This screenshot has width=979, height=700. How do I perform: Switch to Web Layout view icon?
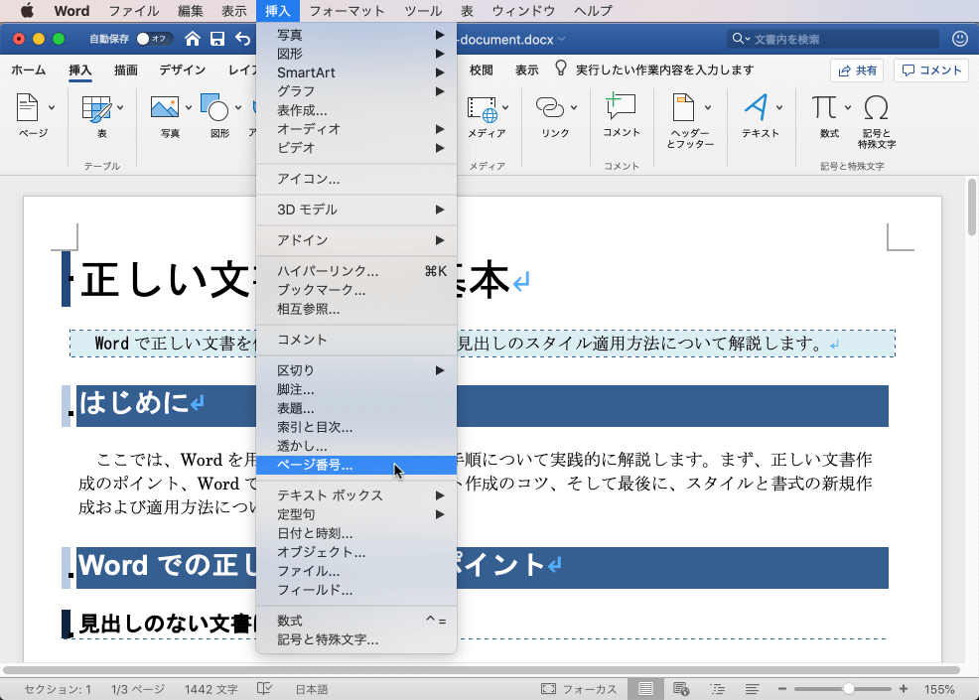click(x=681, y=689)
